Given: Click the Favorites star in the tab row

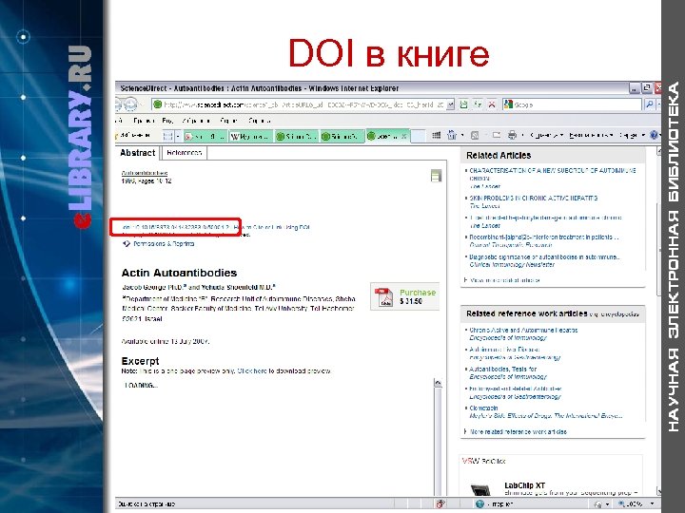Looking at the screenshot, I should 117,136.
